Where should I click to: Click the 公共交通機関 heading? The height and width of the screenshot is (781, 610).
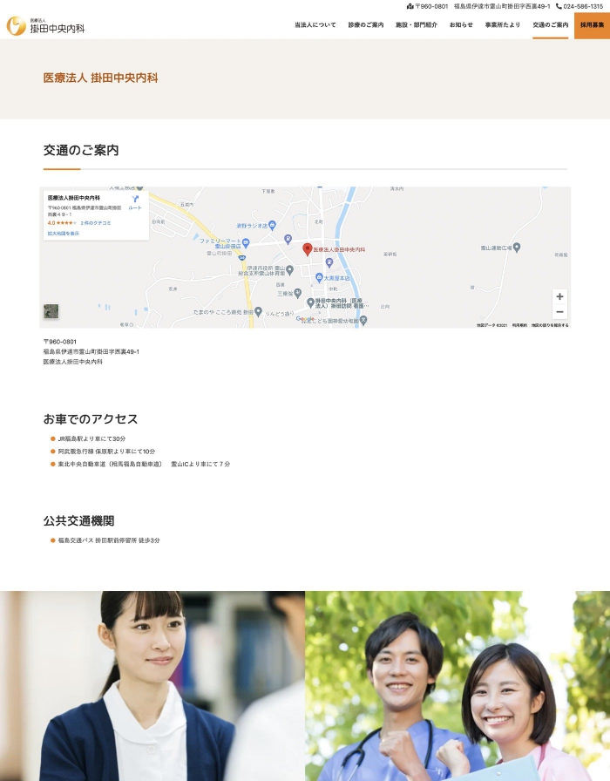click(x=78, y=520)
